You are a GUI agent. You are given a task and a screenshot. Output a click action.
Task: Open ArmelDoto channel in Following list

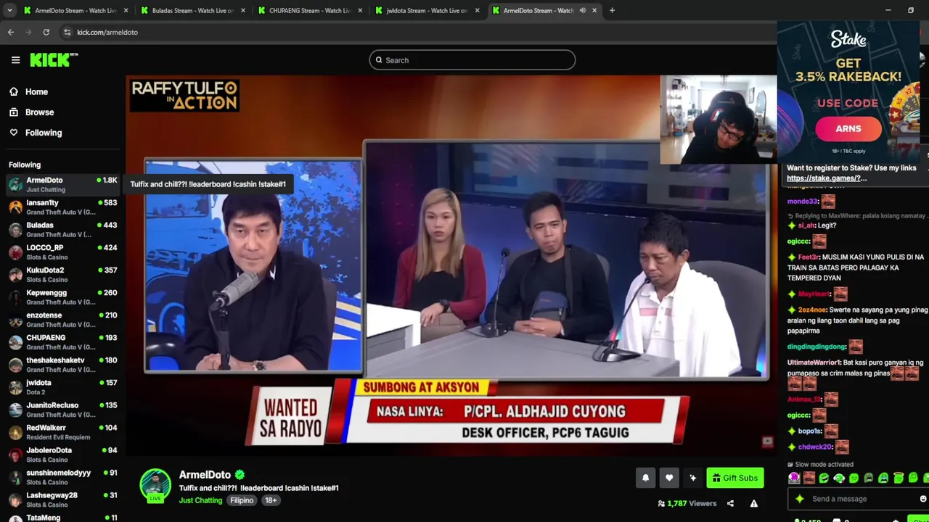point(62,184)
